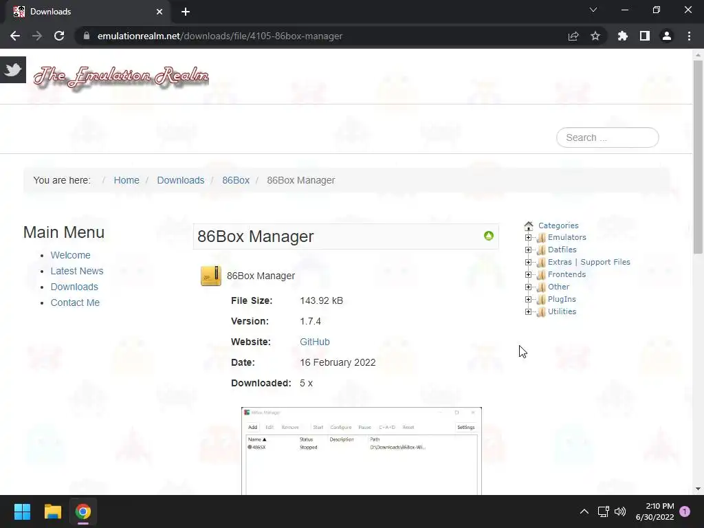Image resolution: width=704 pixels, height=528 pixels.
Task: Open the Chrome extensions puzzle icon
Action: pos(622,36)
